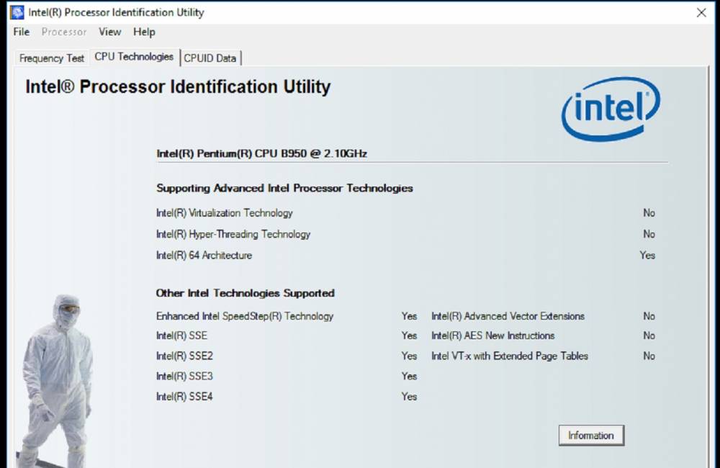Select the Intel(R) 64 Architecture label

coord(204,256)
